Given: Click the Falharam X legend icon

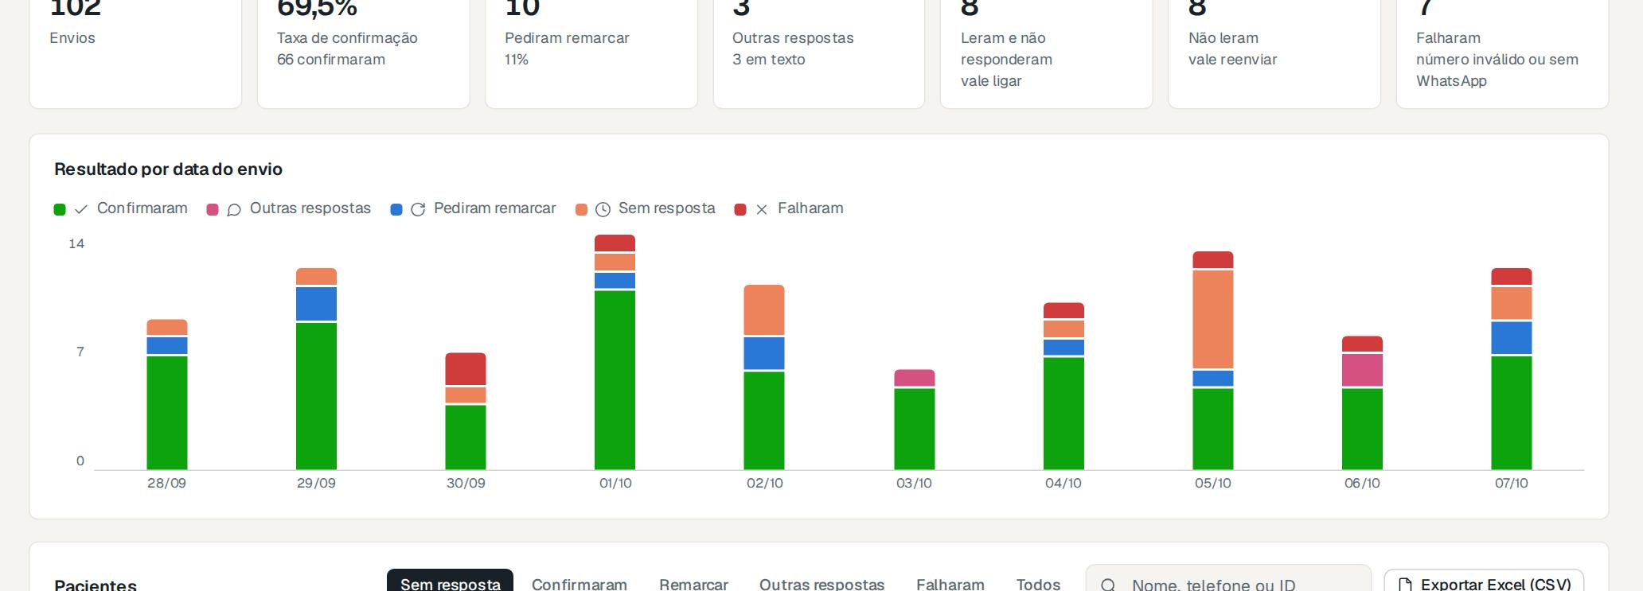Looking at the screenshot, I should tap(762, 209).
